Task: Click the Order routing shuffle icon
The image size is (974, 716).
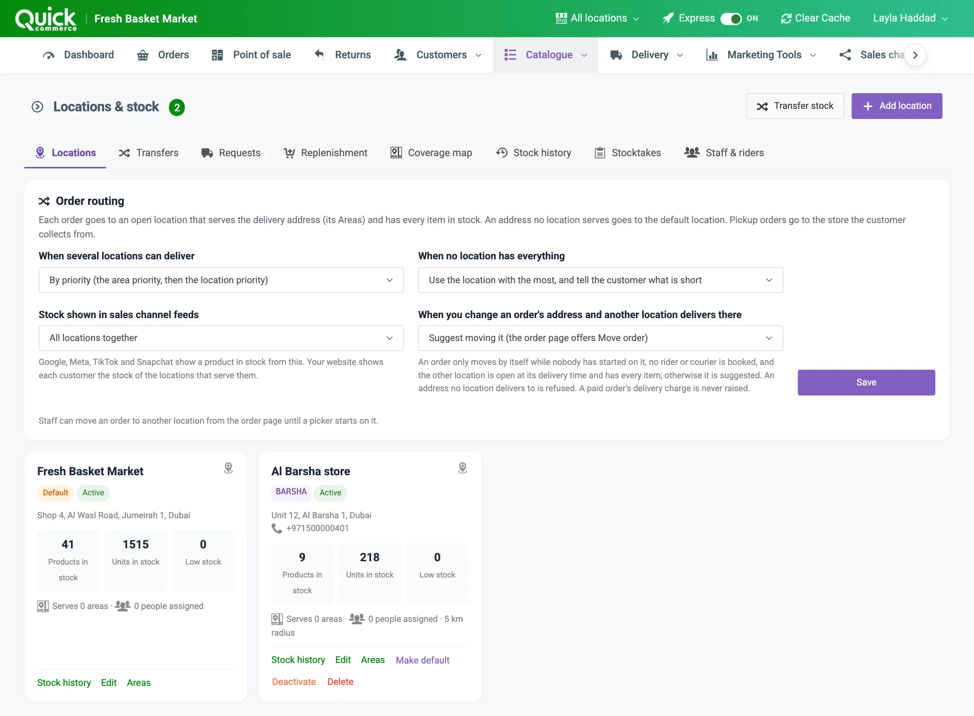Action: (44, 201)
